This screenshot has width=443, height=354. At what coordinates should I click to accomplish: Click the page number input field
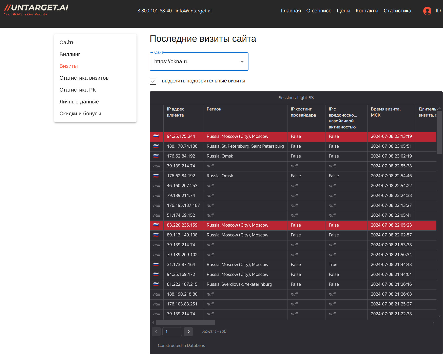tap(172, 331)
